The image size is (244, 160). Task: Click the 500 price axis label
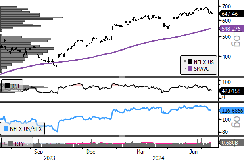226,37
